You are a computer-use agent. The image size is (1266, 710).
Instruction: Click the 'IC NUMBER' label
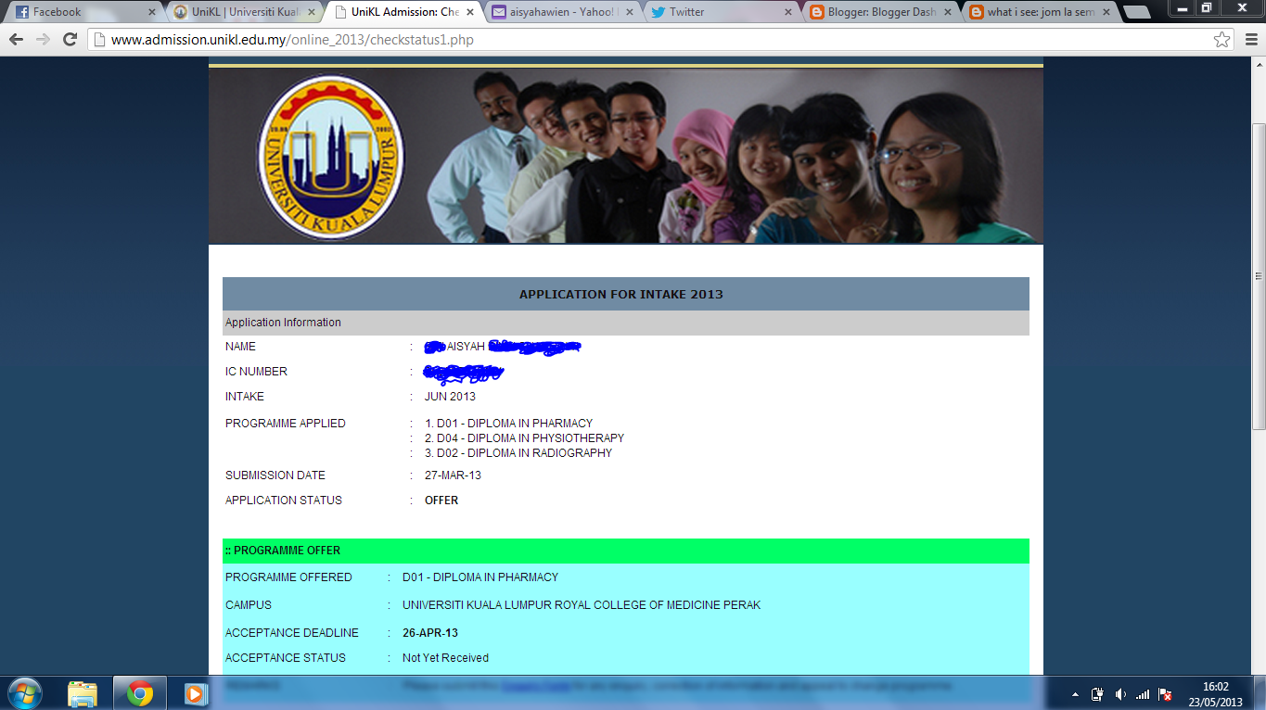256,372
